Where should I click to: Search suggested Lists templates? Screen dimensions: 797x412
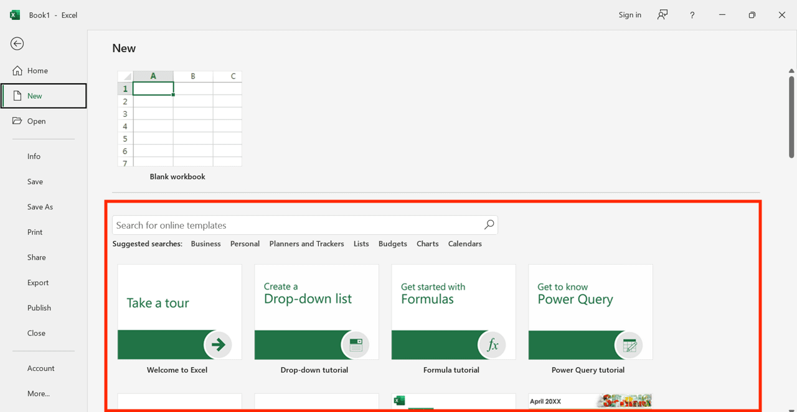[361, 244]
